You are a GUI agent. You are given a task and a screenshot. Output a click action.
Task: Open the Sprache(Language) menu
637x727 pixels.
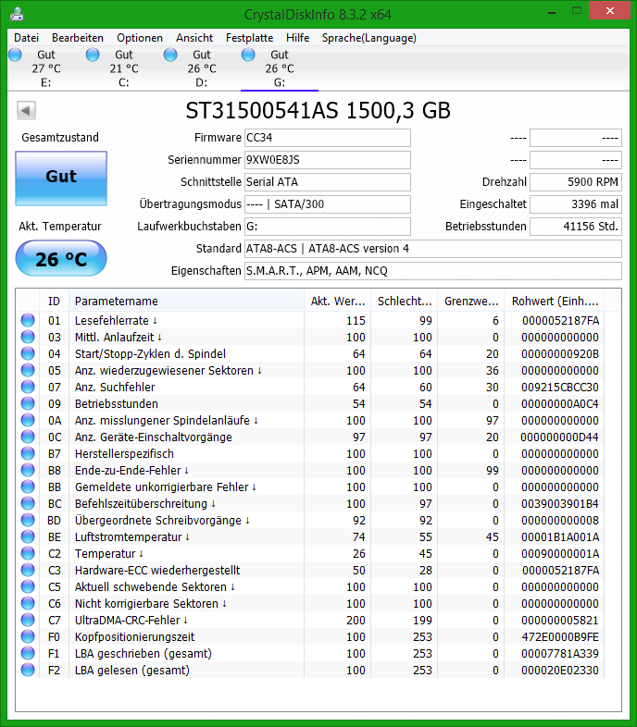tap(369, 38)
